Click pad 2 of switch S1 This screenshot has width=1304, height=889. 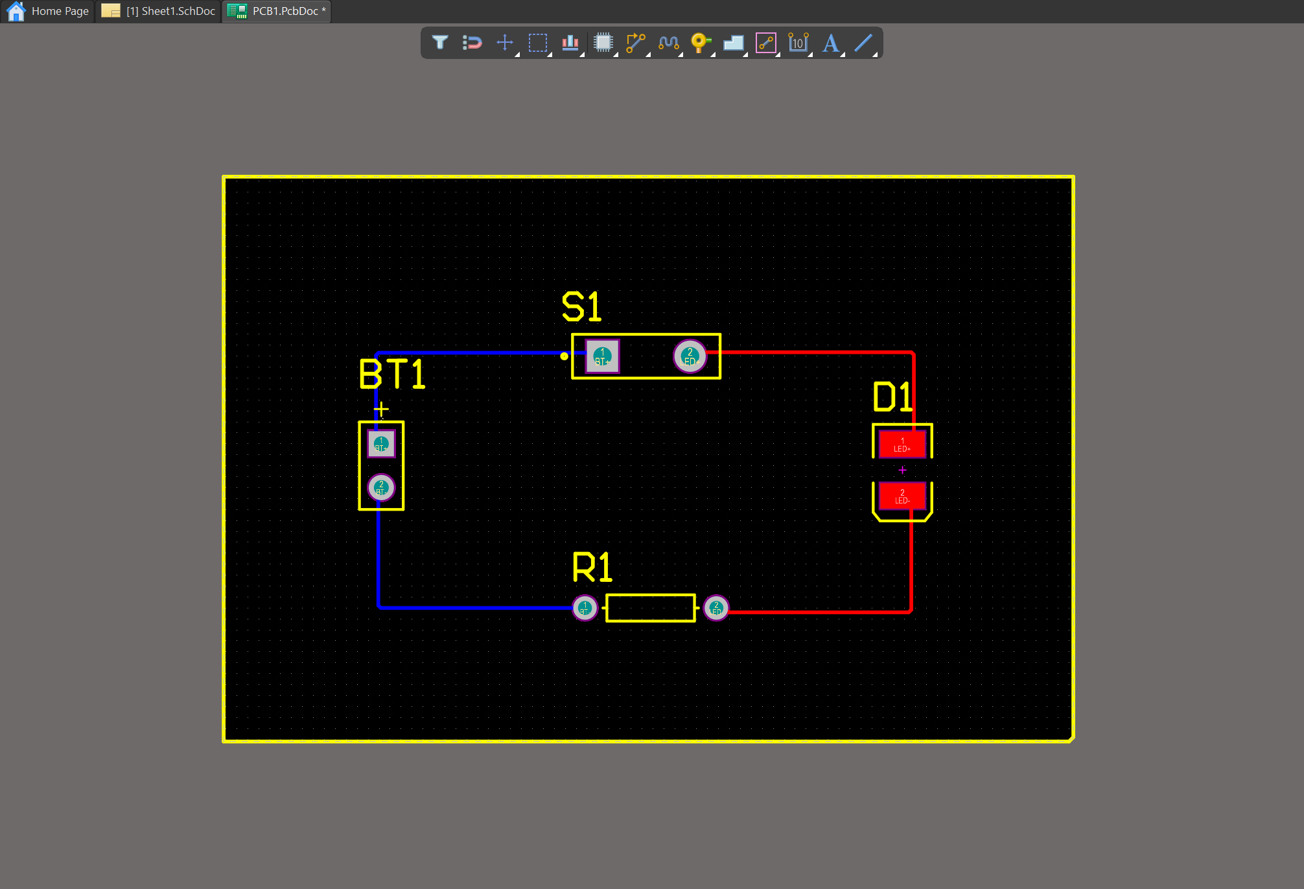coord(690,356)
